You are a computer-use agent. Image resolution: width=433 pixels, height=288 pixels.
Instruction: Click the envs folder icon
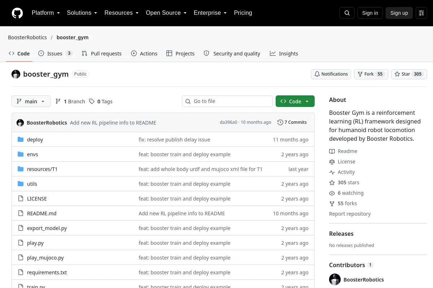coord(21,154)
